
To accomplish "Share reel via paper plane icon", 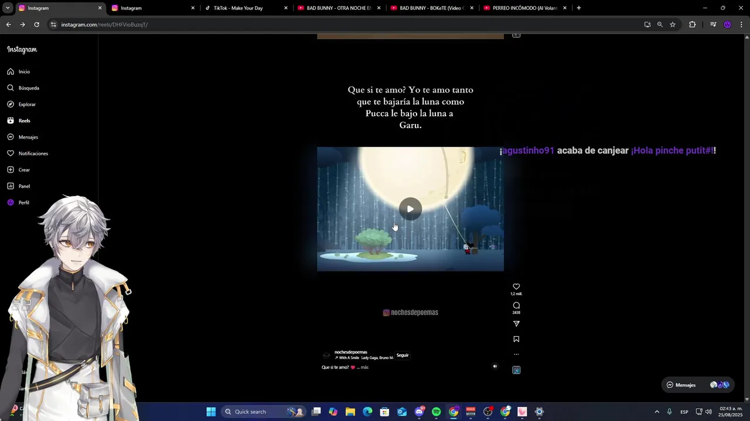I will [516, 323].
